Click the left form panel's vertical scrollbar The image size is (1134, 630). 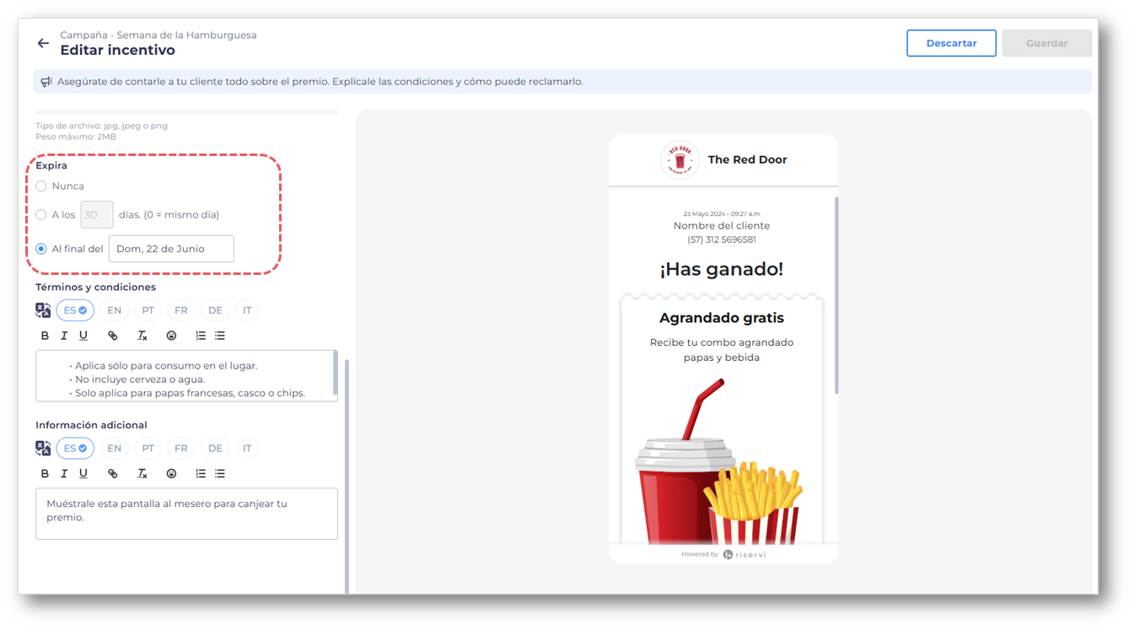click(x=347, y=477)
